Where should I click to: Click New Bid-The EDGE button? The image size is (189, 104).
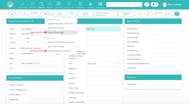coord(126,14)
